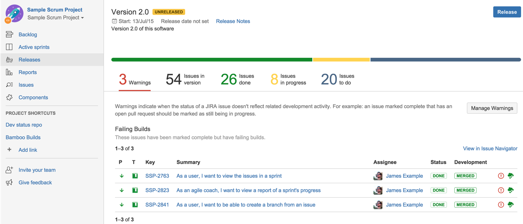Click the Give feedback megaphone icon
The width and height of the screenshot is (523, 224).
(9, 183)
